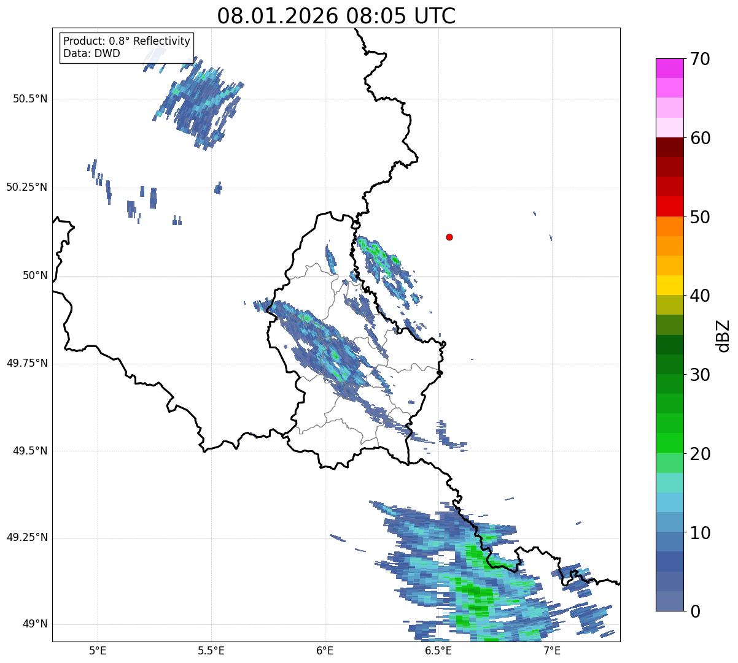Click the orange colorbar segment below 50
738x663 pixels.
669,226
